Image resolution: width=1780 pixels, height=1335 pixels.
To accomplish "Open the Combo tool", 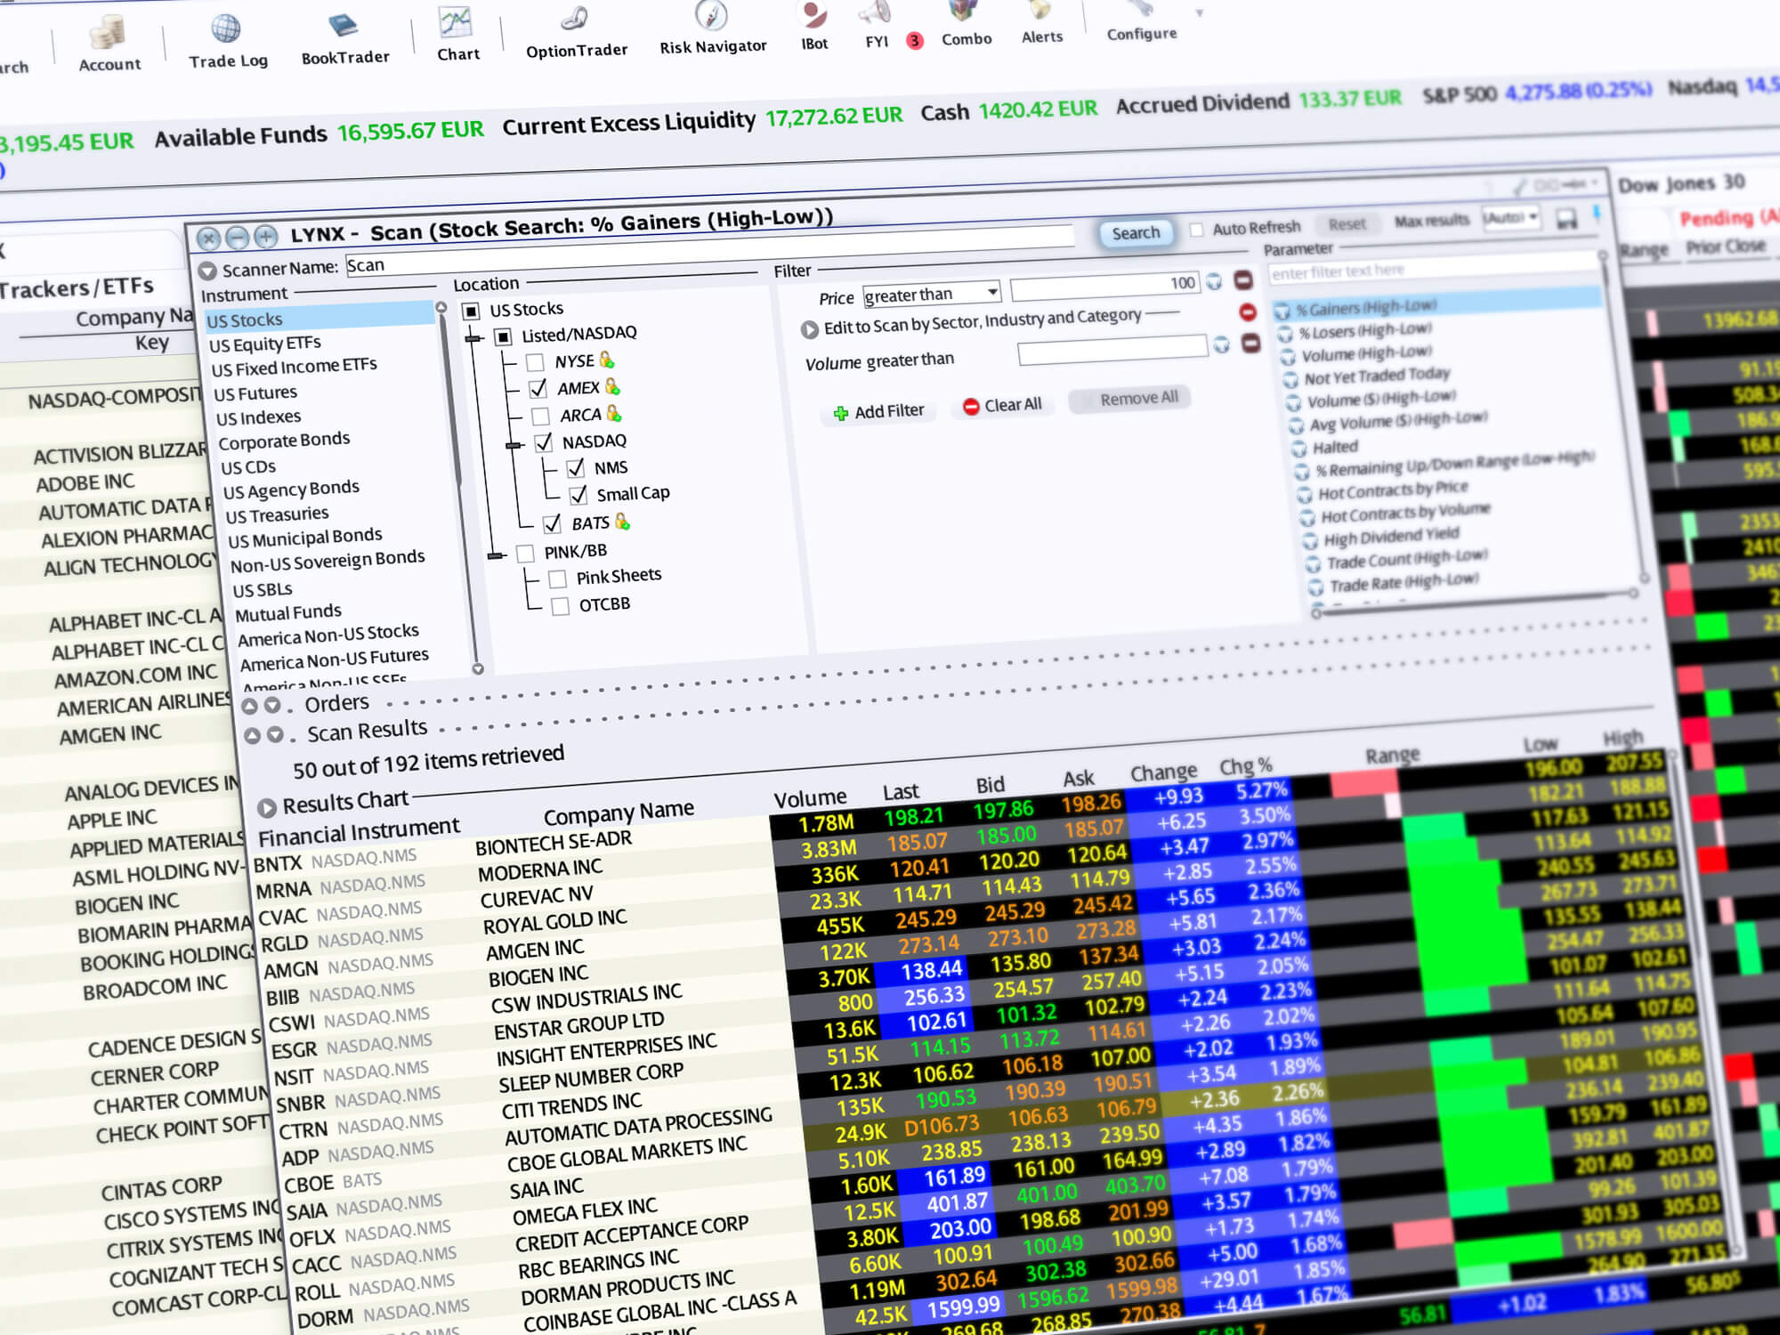I will [966, 25].
